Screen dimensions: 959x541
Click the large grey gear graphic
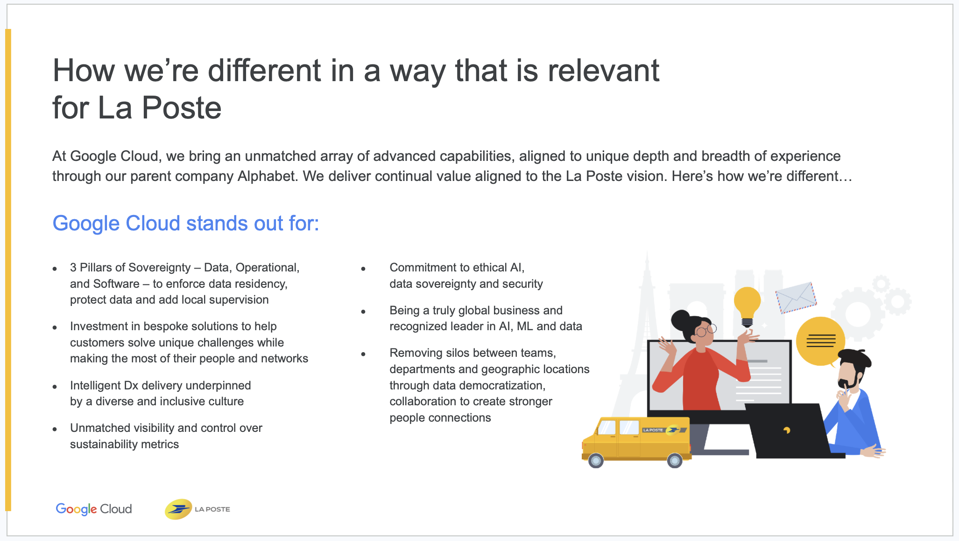tap(858, 314)
